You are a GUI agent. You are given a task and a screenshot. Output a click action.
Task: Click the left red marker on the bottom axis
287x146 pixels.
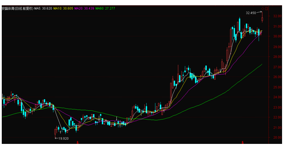78,142
